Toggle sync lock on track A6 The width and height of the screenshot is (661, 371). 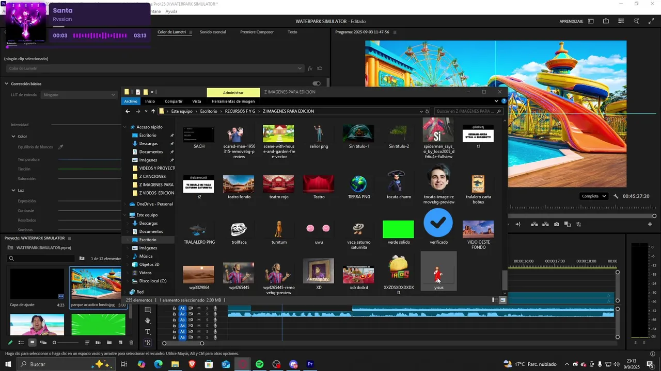pos(191,338)
